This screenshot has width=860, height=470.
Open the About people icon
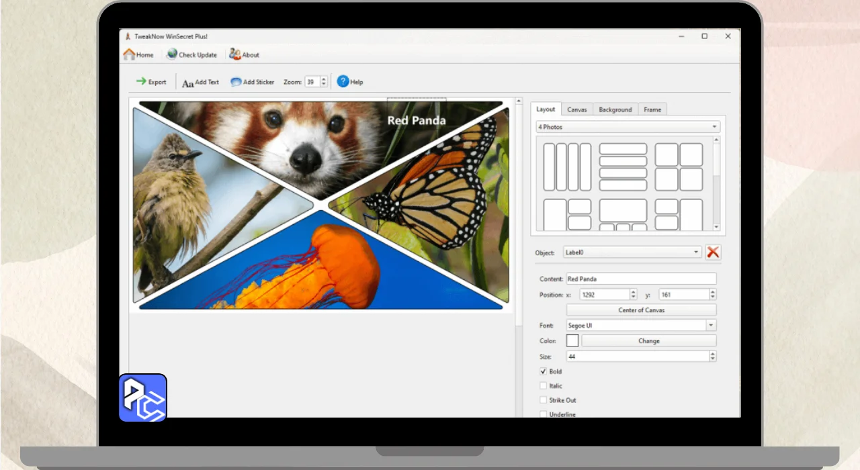(x=234, y=54)
